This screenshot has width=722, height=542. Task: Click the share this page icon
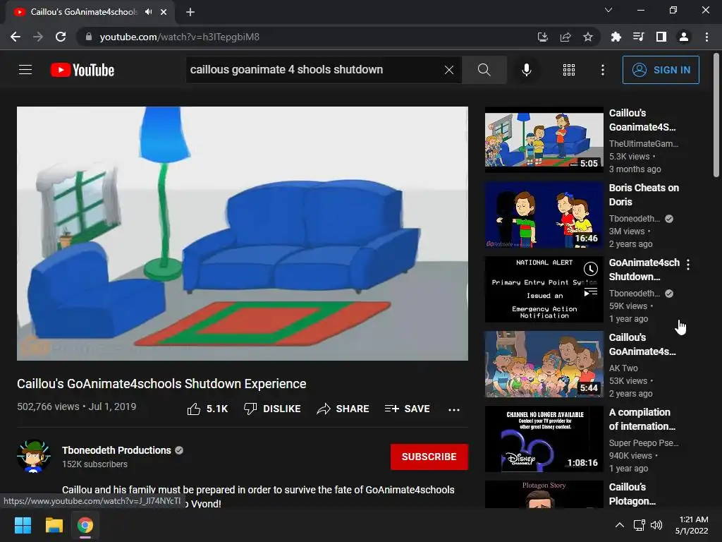[565, 37]
